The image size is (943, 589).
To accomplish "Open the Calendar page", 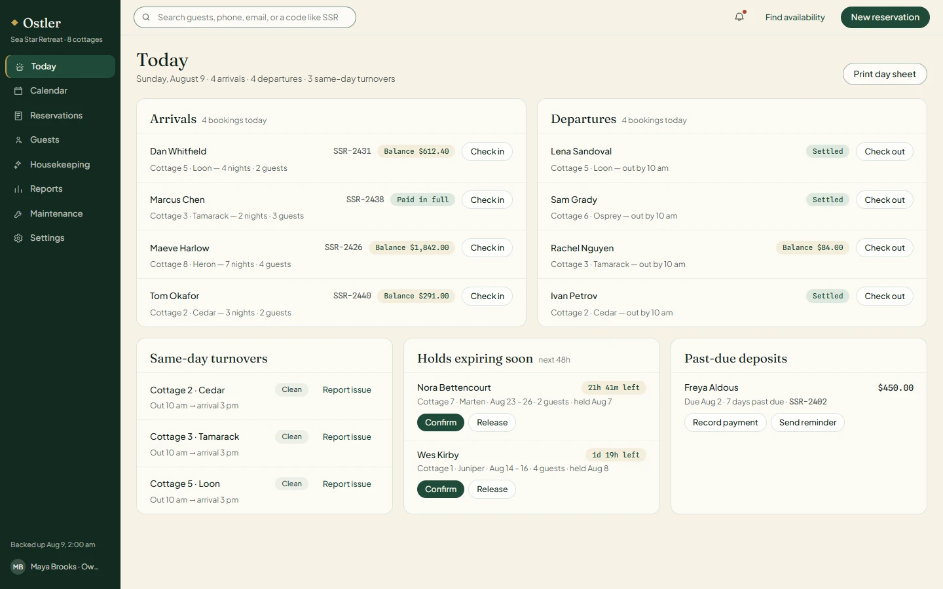I will pyautogui.click(x=60, y=91).
